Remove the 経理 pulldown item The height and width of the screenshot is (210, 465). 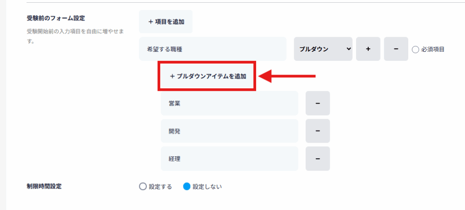[317, 158]
